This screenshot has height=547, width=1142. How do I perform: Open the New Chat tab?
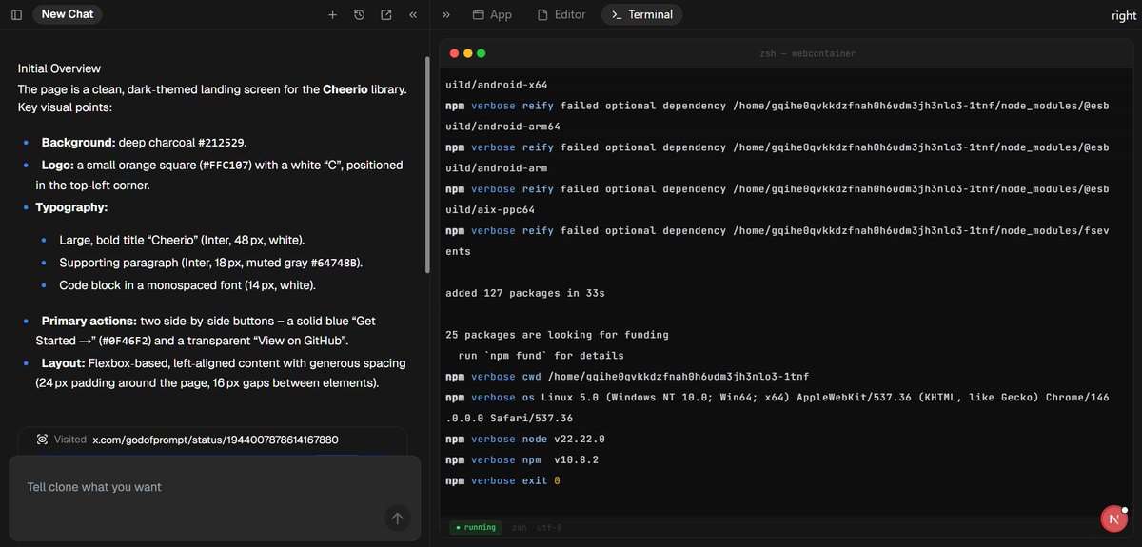(68, 14)
